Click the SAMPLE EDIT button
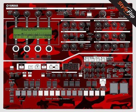136x112 pixels. (83, 14)
